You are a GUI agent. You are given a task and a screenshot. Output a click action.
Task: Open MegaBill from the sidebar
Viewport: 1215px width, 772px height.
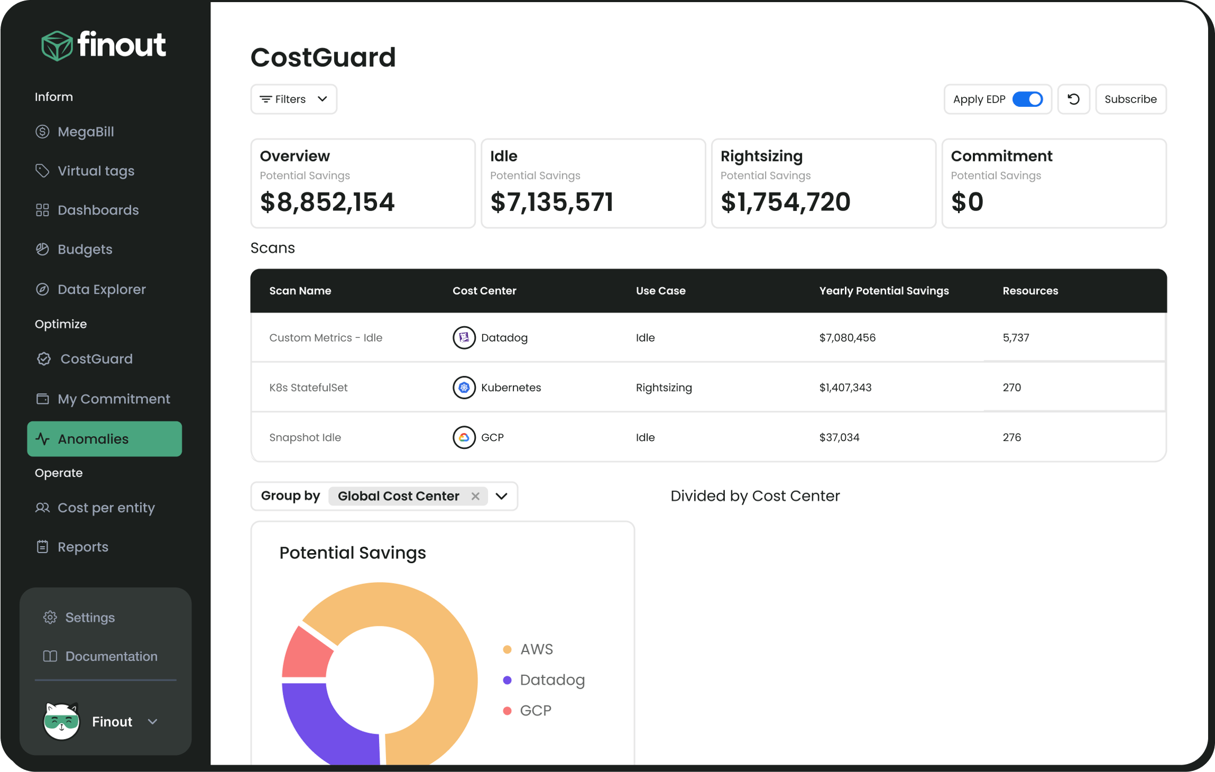[x=85, y=131]
